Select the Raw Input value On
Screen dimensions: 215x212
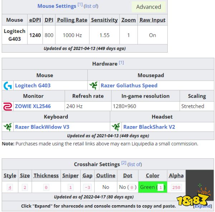(x=153, y=35)
